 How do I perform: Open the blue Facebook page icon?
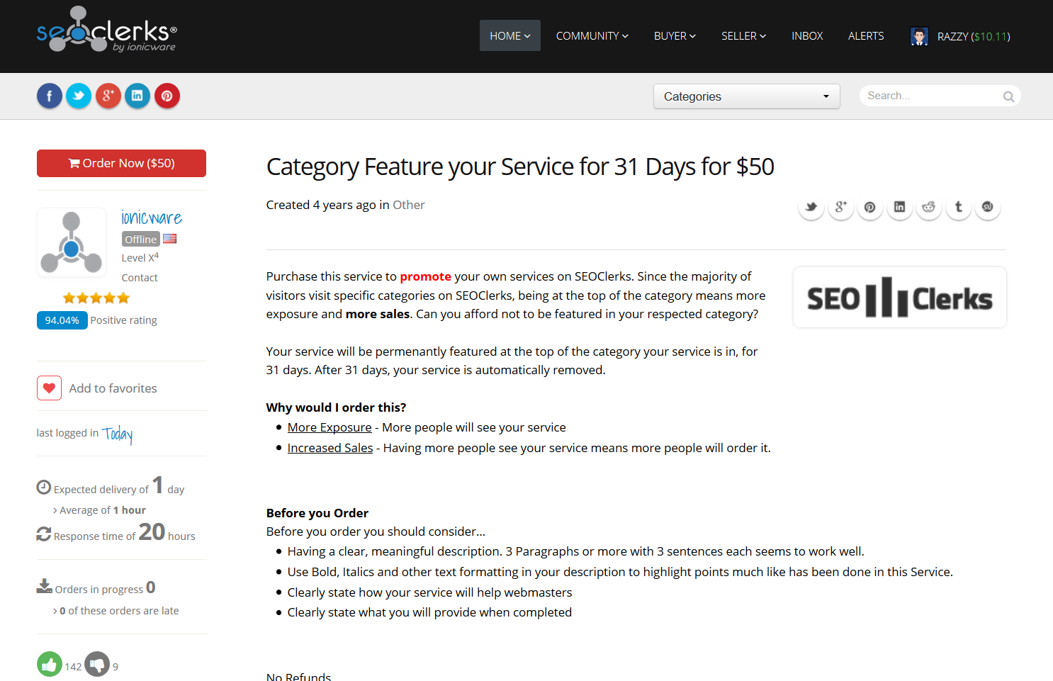50,96
